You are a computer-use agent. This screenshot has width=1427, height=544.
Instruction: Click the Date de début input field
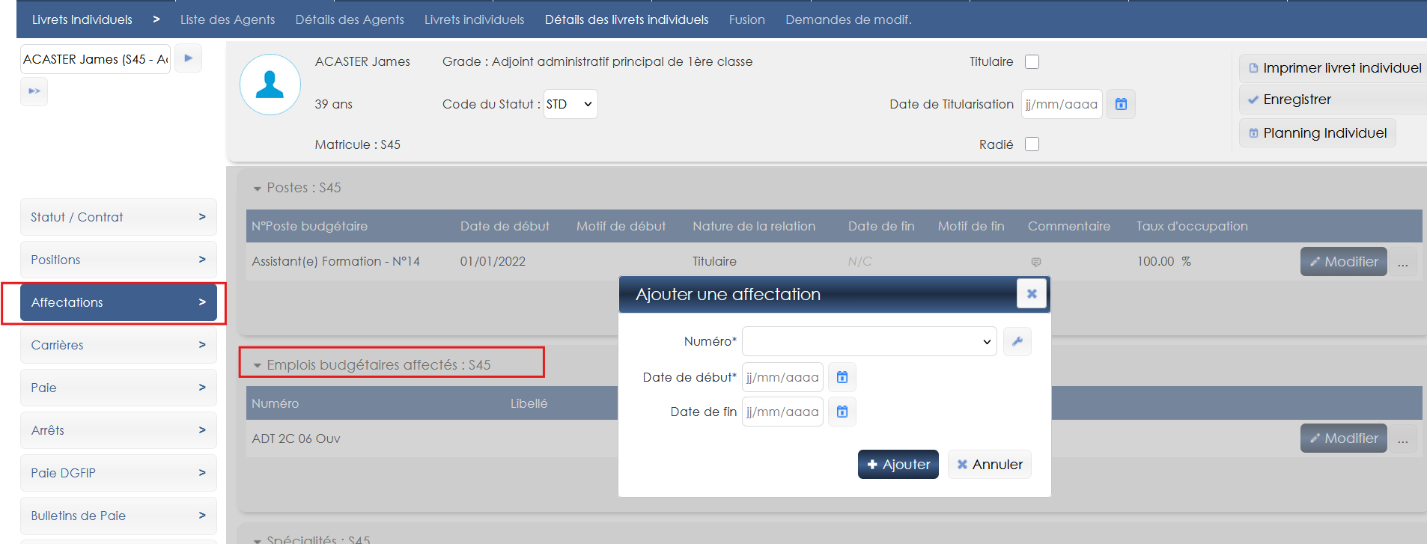(782, 377)
